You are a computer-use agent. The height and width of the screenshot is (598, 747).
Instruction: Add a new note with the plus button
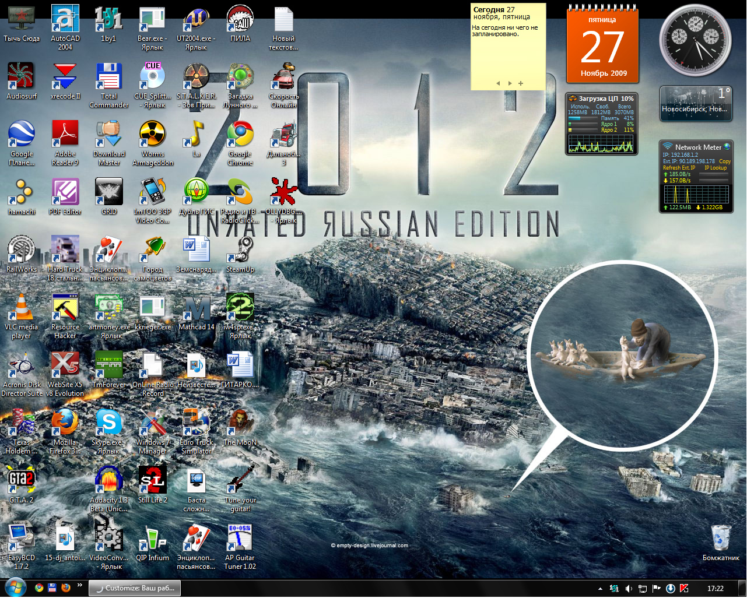[x=521, y=83]
